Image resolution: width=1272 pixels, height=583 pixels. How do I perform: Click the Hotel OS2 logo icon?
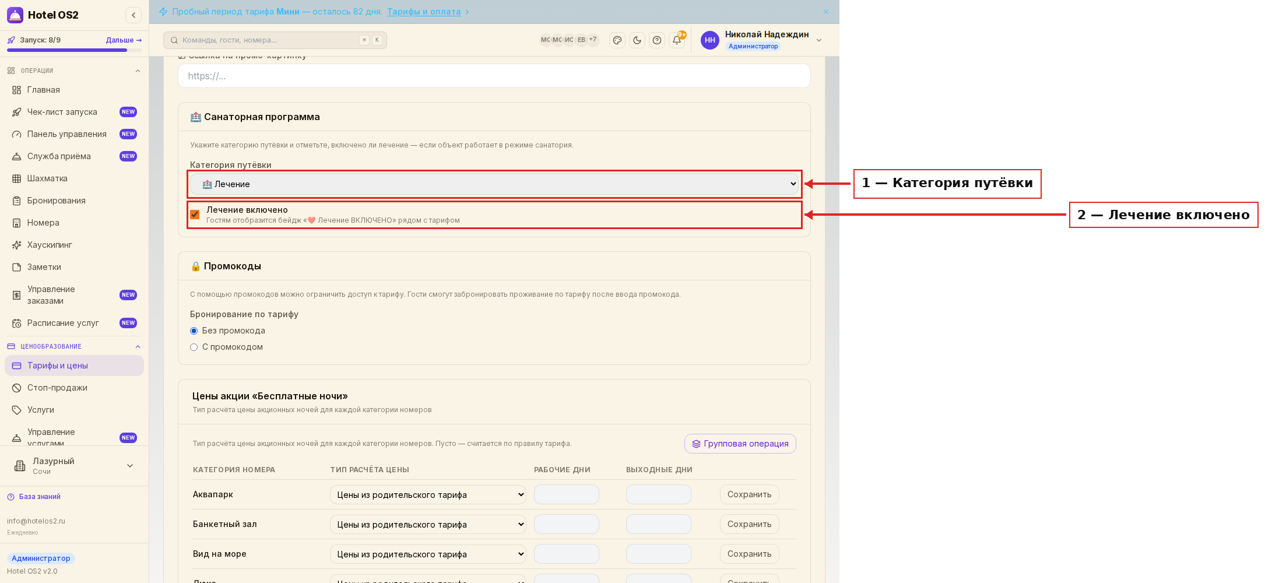(x=15, y=15)
